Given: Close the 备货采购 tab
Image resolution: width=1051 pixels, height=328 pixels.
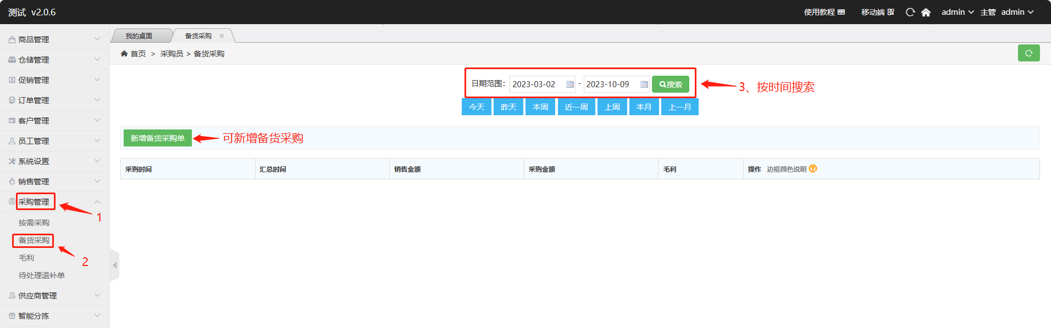Looking at the screenshot, I should [x=222, y=36].
